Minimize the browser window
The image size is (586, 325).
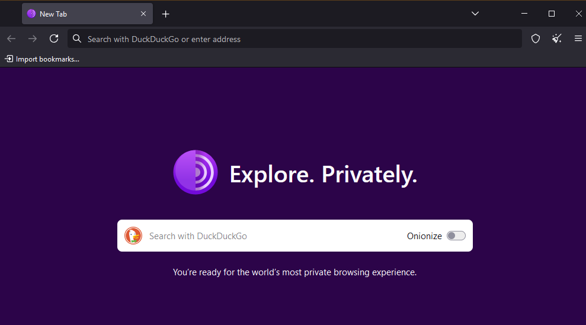524,14
